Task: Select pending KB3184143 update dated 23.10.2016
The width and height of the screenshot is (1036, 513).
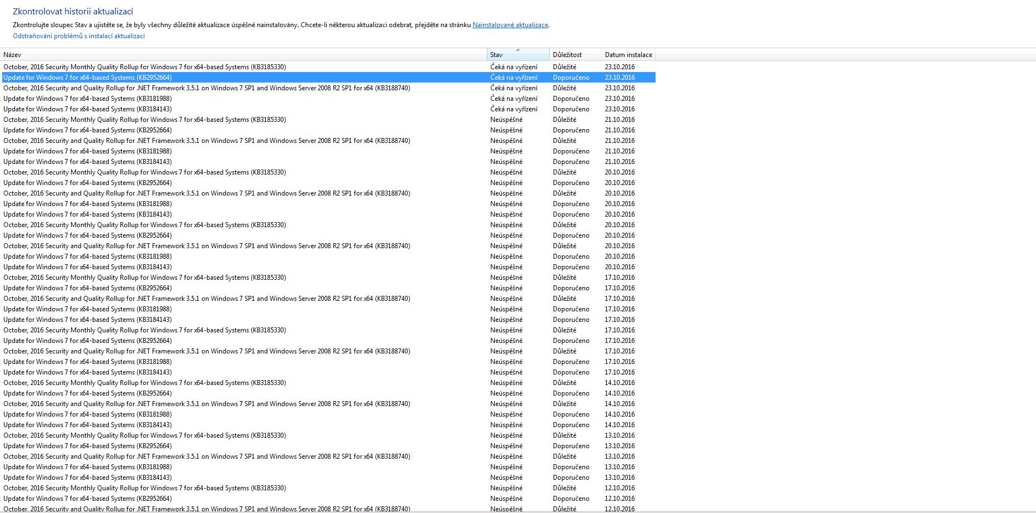Action: click(329, 109)
